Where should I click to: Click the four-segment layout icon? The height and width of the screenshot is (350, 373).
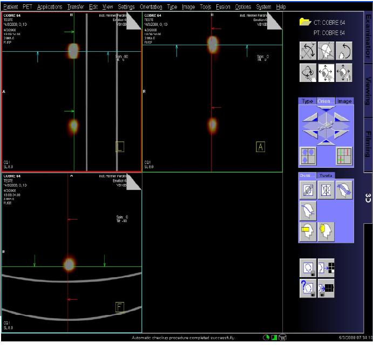[309, 156]
